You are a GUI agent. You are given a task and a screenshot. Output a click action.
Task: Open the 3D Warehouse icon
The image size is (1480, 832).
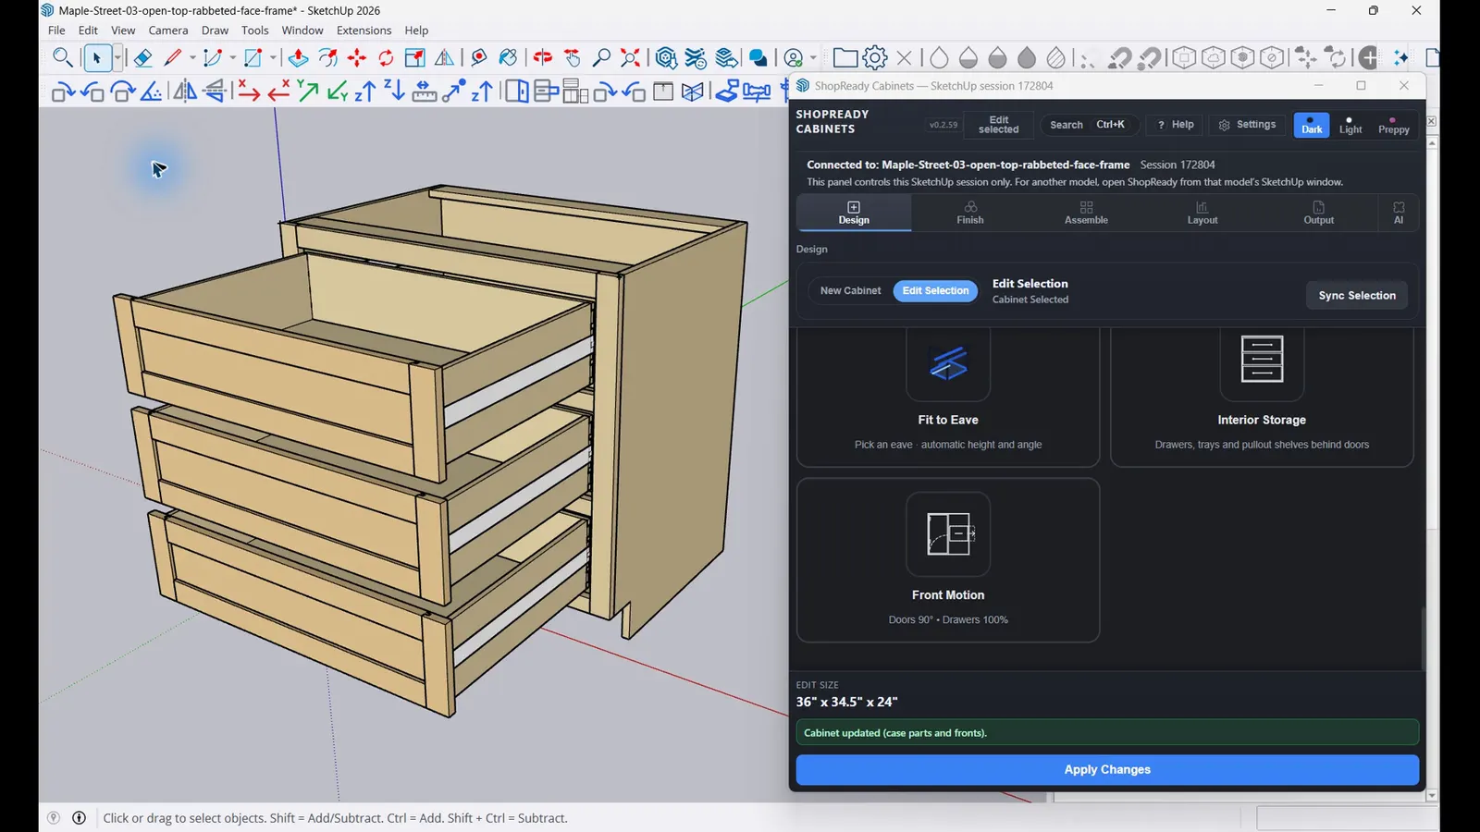coord(666,58)
